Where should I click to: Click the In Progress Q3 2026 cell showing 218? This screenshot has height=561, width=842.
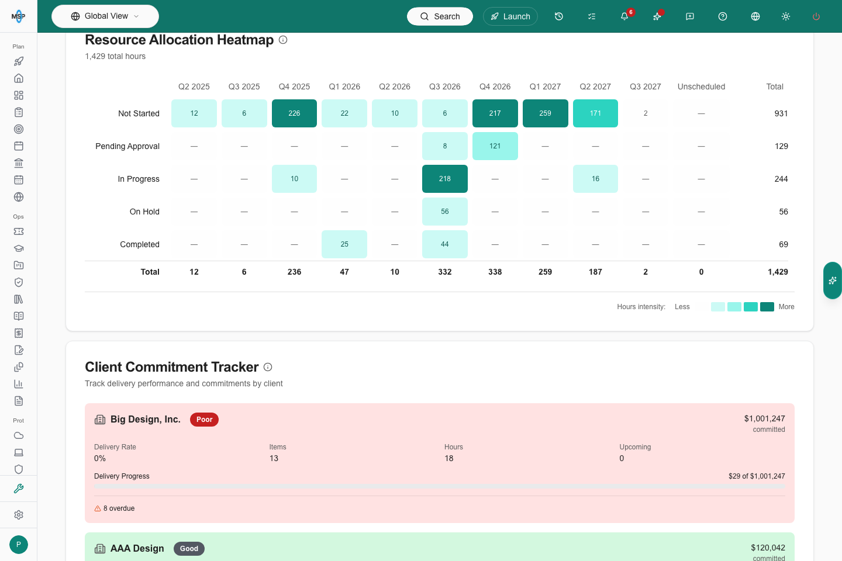pos(445,179)
